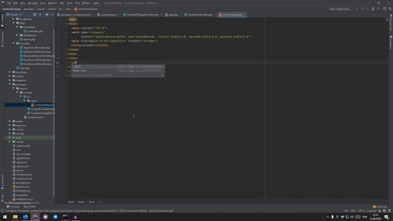Screen dimensions: 393x221
Task: Open Firefox from the Windows taskbar
Action: click(x=25, y=217)
